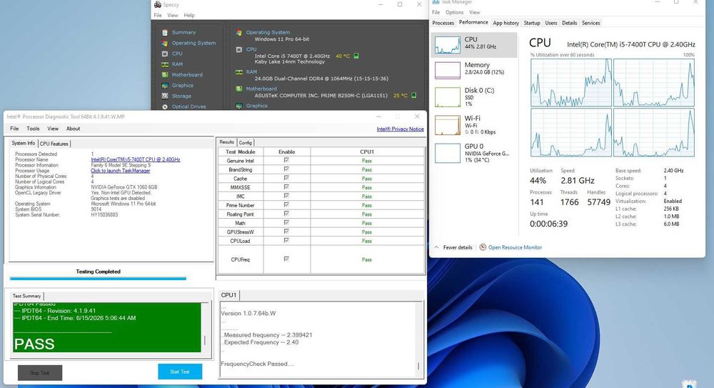Select GPU 0 graph thumbnail
The height and width of the screenshot is (388, 714).
[x=447, y=153]
